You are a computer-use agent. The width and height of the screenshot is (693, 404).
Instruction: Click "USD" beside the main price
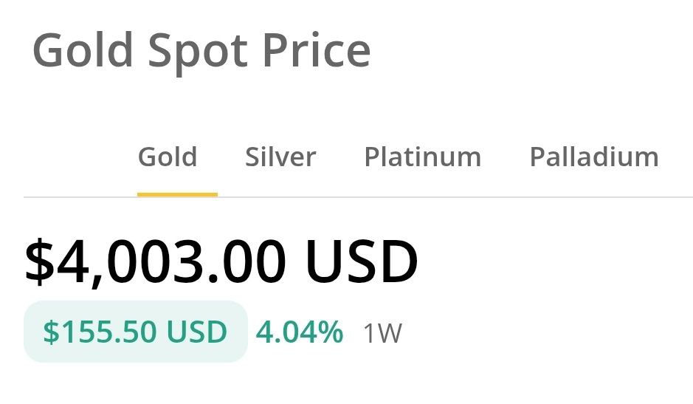[x=362, y=262]
